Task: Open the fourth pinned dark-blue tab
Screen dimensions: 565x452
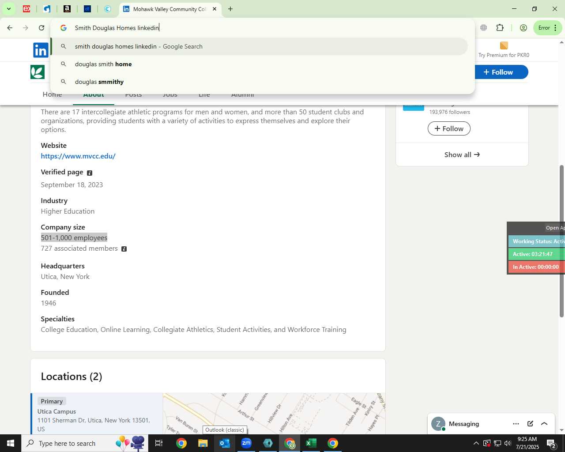Action: pos(87,9)
